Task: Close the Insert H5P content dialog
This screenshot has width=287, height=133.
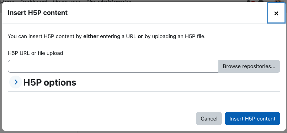Action: pos(276,13)
